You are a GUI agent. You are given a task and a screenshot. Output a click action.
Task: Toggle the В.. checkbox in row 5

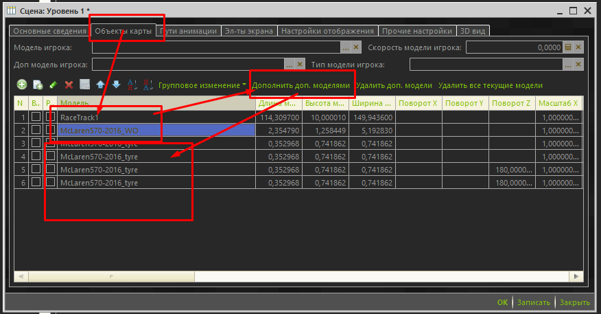36,168
